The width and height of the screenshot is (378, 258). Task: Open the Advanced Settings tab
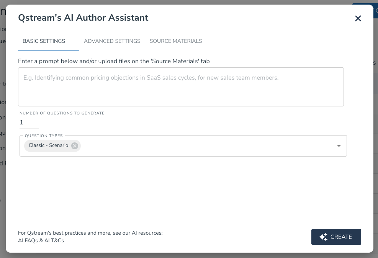[x=112, y=41]
